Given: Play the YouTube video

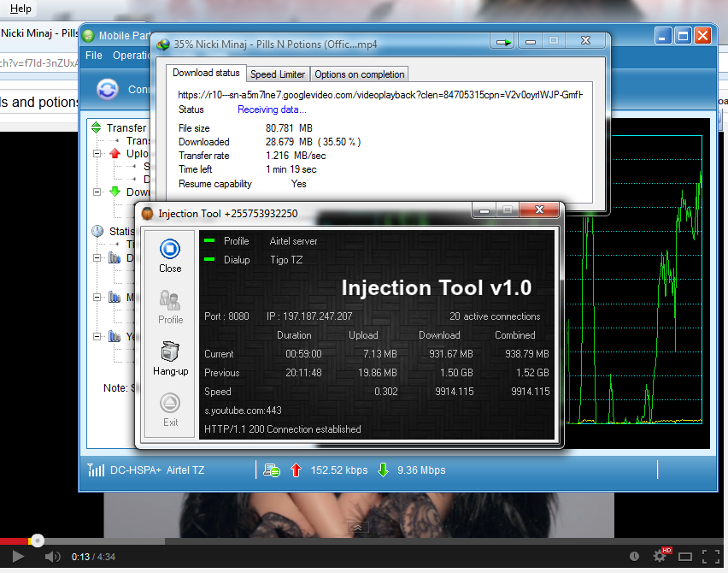Looking at the screenshot, I should click(x=18, y=557).
